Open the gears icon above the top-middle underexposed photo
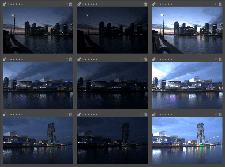The width and height of the screenshot is (225, 167). pos(79,4)
